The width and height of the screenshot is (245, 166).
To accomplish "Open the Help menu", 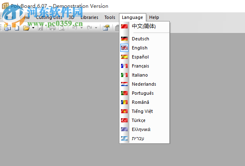I will coord(154,17).
